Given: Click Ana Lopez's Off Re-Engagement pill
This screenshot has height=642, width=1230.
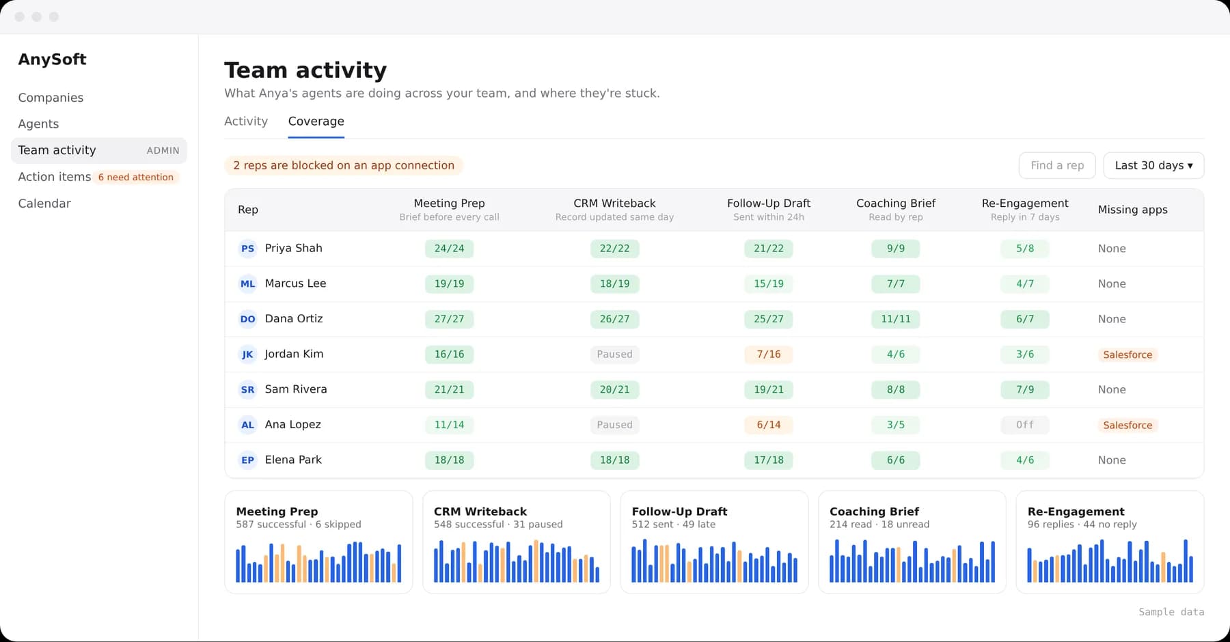Looking at the screenshot, I should [1024, 425].
